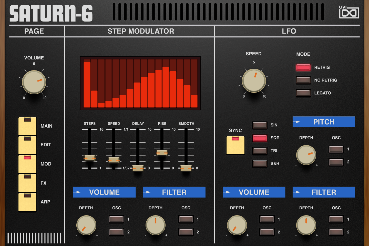Select RETRIG LFO mode
This screenshot has width=369, height=246.
303,67
